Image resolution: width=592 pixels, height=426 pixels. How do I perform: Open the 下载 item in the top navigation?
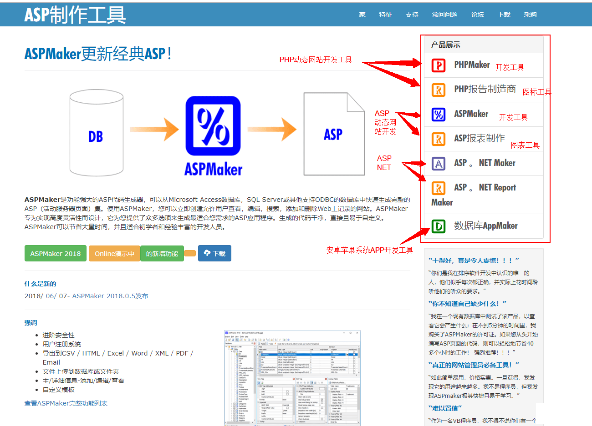pyautogui.click(x=504, y=15)
